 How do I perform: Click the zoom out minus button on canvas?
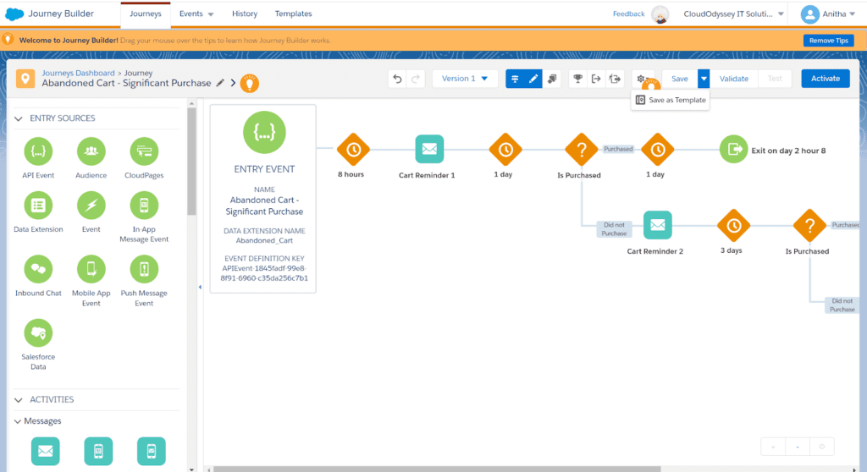coord(797,447)
